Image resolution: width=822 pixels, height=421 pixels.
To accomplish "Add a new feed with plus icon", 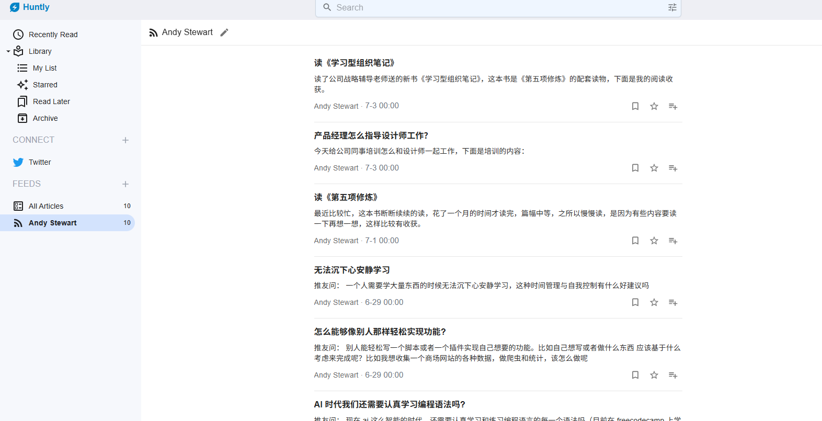I will [125, 184].
